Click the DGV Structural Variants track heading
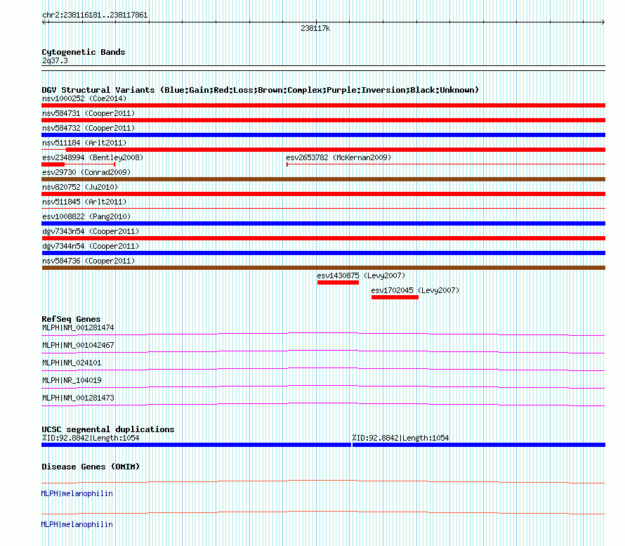625x546 pixels. click(x=261, y=90)
